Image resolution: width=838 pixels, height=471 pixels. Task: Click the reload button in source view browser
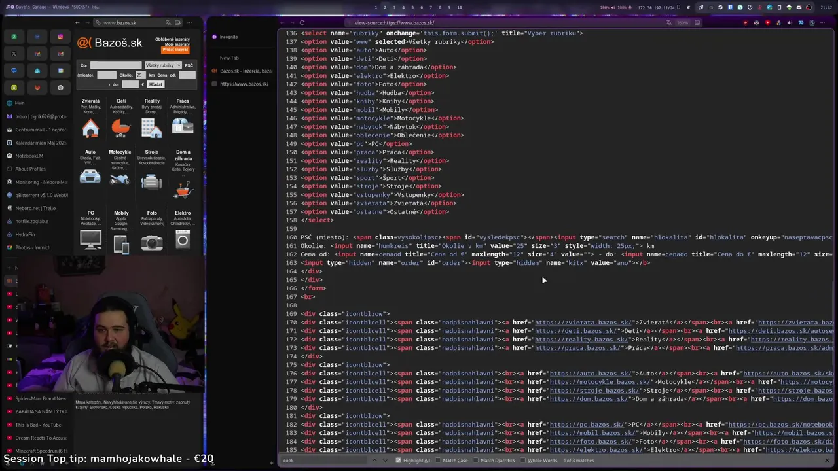(302, 22)
